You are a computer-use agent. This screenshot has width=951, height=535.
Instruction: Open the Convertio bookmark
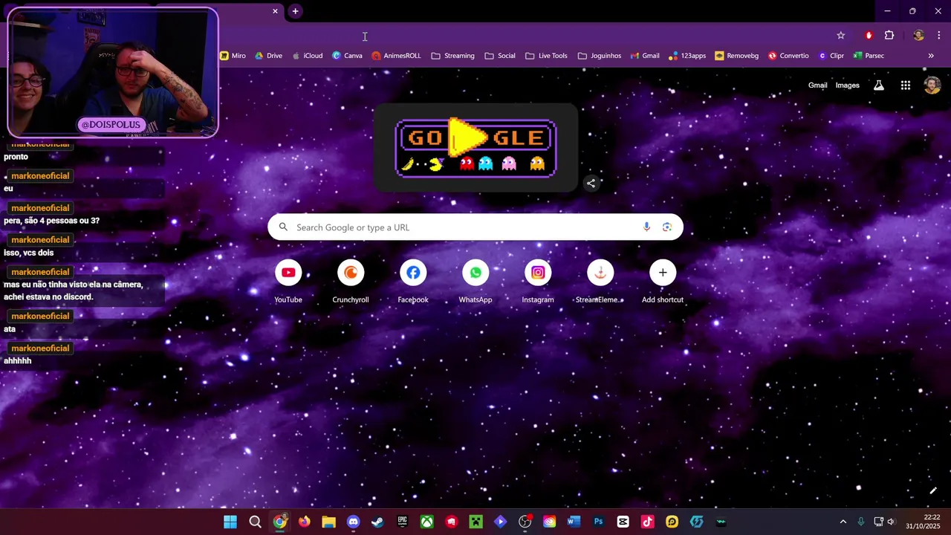(788, 56)
